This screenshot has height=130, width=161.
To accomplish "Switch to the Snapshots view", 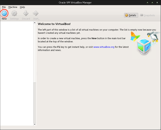I will (x=147, y=15).
